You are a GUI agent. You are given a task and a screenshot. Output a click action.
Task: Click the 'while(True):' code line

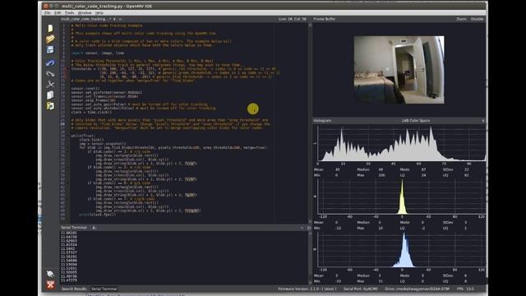(83, 136)
